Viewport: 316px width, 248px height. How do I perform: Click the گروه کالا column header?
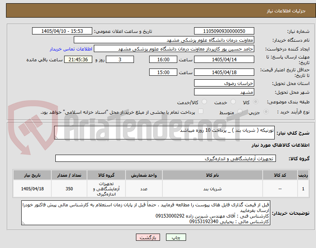[x=106, y=175]
